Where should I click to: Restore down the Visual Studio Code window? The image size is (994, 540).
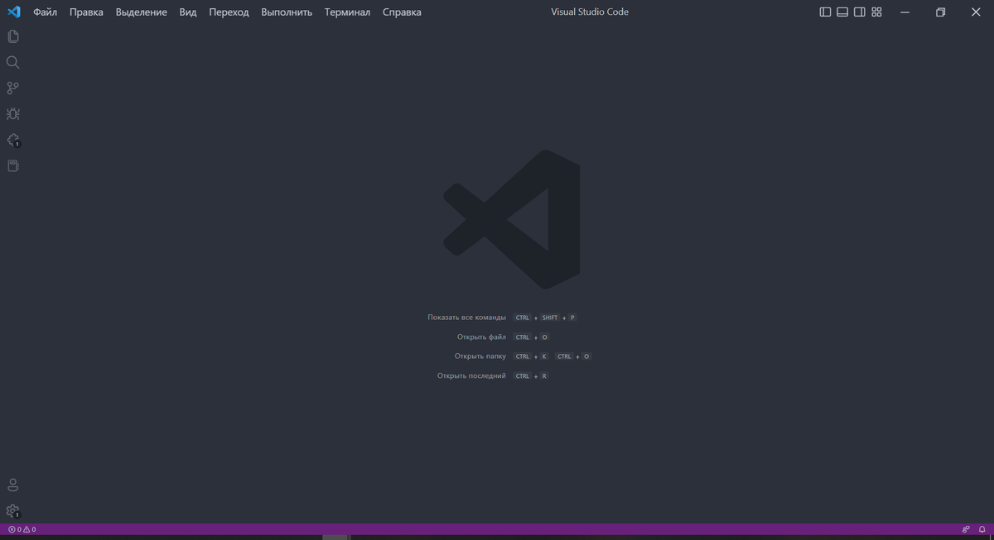pyautogui.click(x=940, y=12)
